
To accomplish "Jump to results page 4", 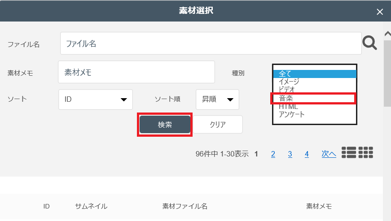I will (307, 154).
